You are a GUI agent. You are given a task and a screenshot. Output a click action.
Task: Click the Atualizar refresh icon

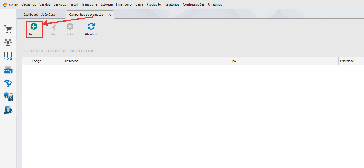click(x=91, y=27)
